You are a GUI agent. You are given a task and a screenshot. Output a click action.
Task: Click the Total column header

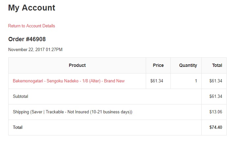click(217, 65)
